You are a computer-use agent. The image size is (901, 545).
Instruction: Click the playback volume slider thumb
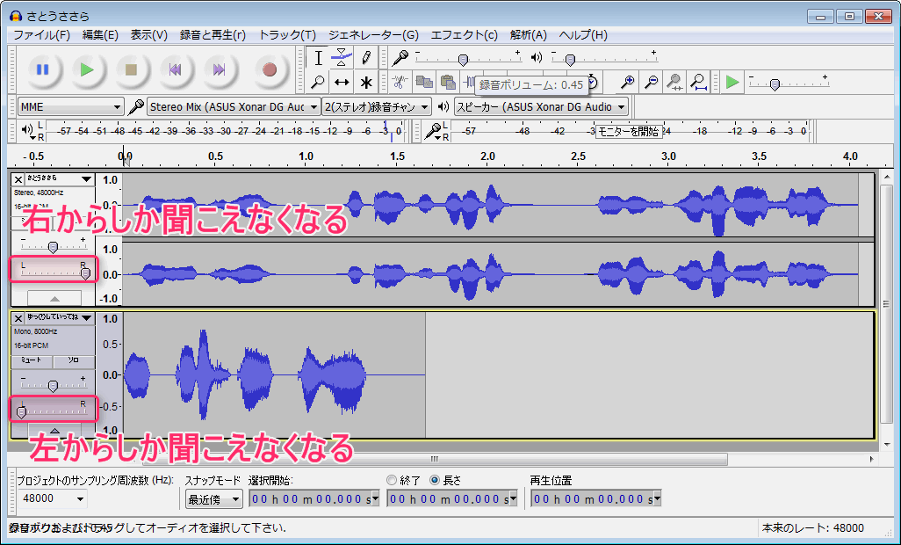point(570,60)
